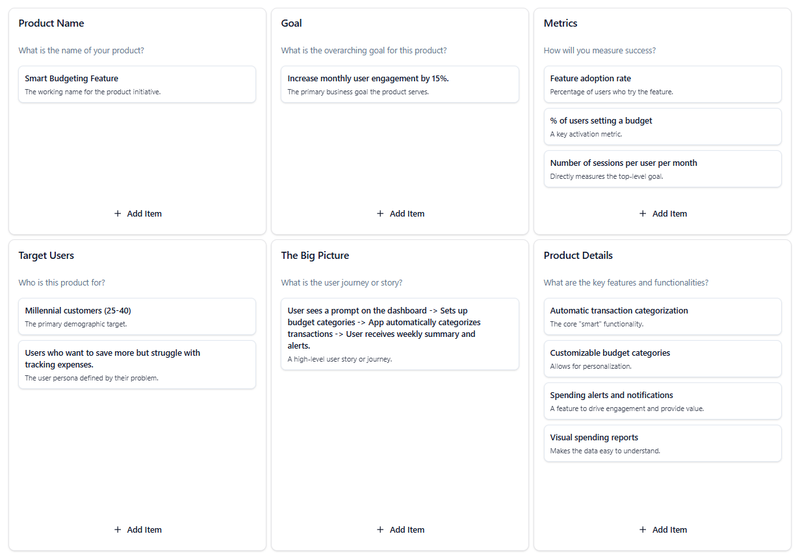Click plus icon in Metrics card
The height and width of the screenshot is (560, 800).
643,213
